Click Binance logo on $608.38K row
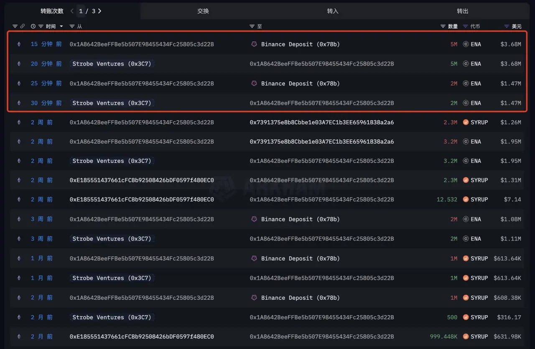 pos(254,298)
